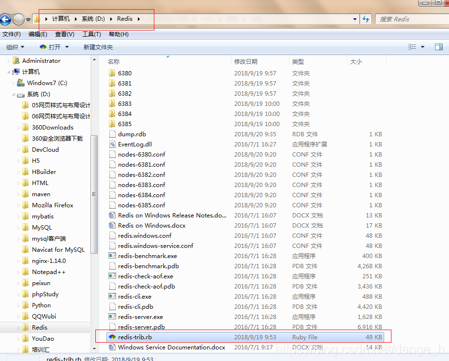Open the 工具(T) menu
449x361 pixels.
[91, 34]
